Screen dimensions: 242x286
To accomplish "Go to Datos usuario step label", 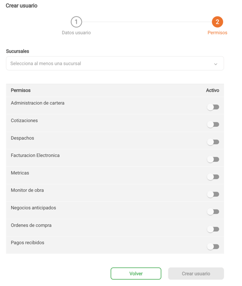I will click(x=76, y=32).
